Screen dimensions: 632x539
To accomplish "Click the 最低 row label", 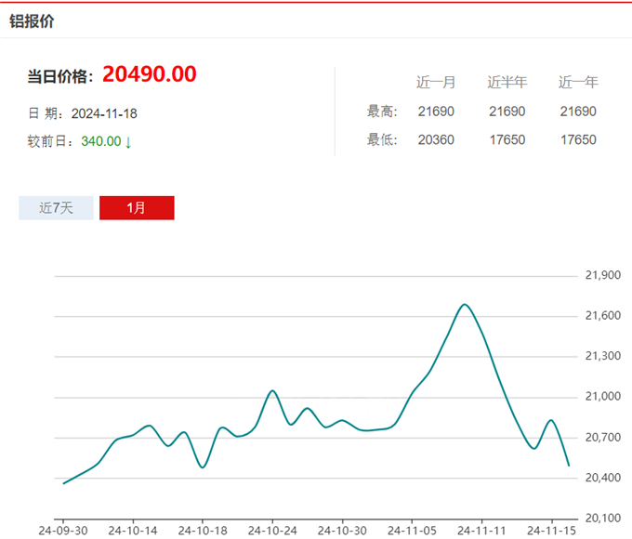I will coord(382,140).
